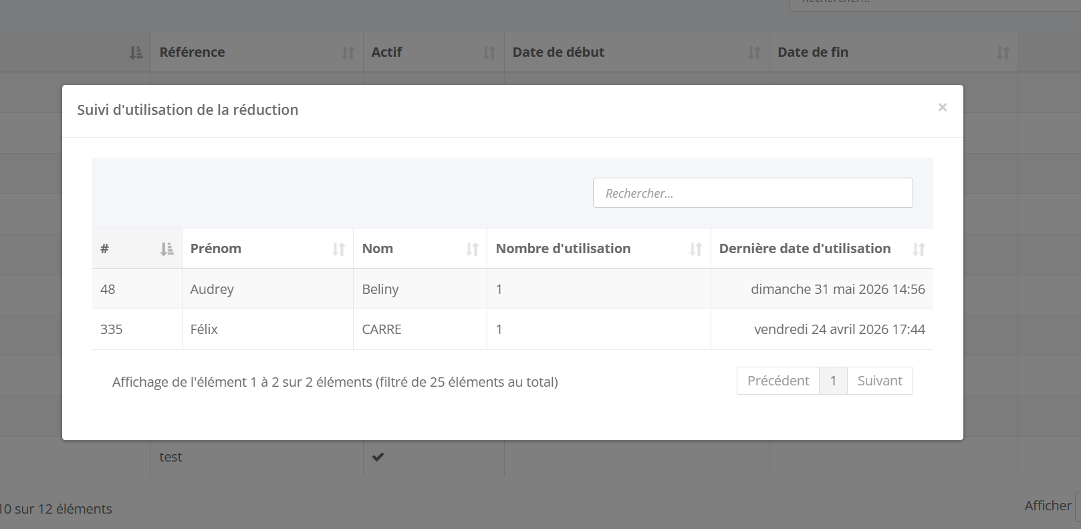The width and height of the screenshot is (1081, 529).
Task: Click the Actif checkmark in test row
Action: pos(378,457)
